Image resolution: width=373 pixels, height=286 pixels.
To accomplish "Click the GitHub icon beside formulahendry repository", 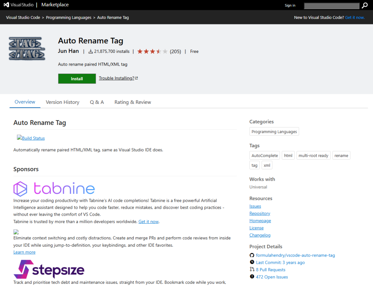I will click(252, 255).
